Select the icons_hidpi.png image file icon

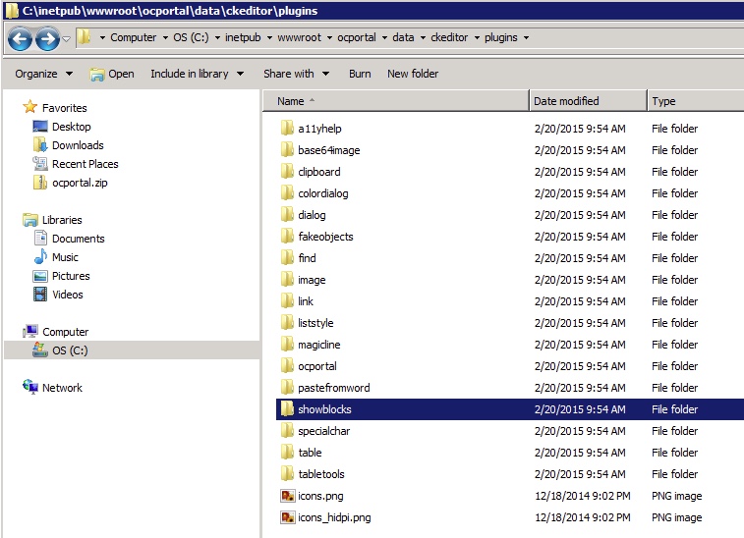[x=287, y=517]
